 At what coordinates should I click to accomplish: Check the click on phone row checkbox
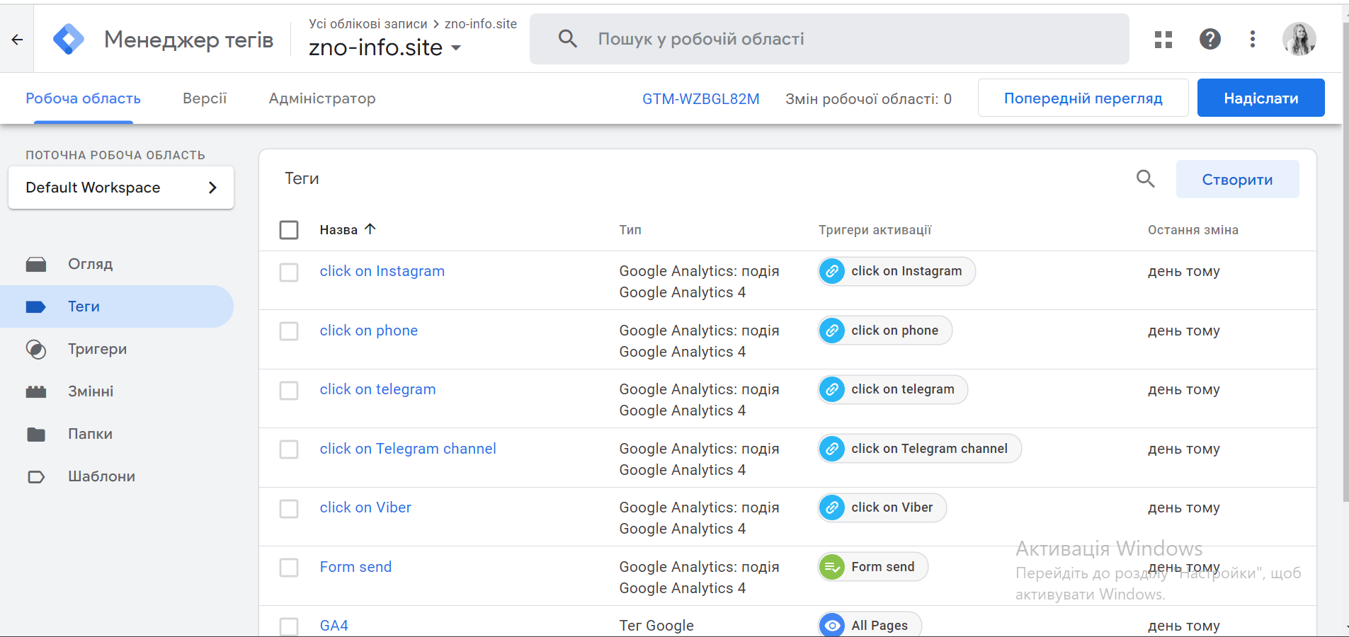[289, 331]
